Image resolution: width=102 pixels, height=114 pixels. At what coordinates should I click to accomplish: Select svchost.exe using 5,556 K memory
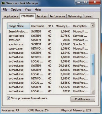(x=49, y=83)
